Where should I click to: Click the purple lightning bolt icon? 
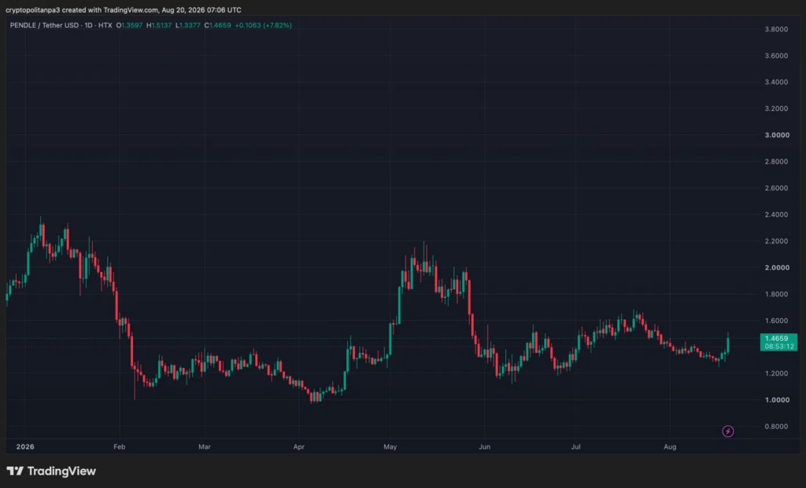click(x=727, y=431)
